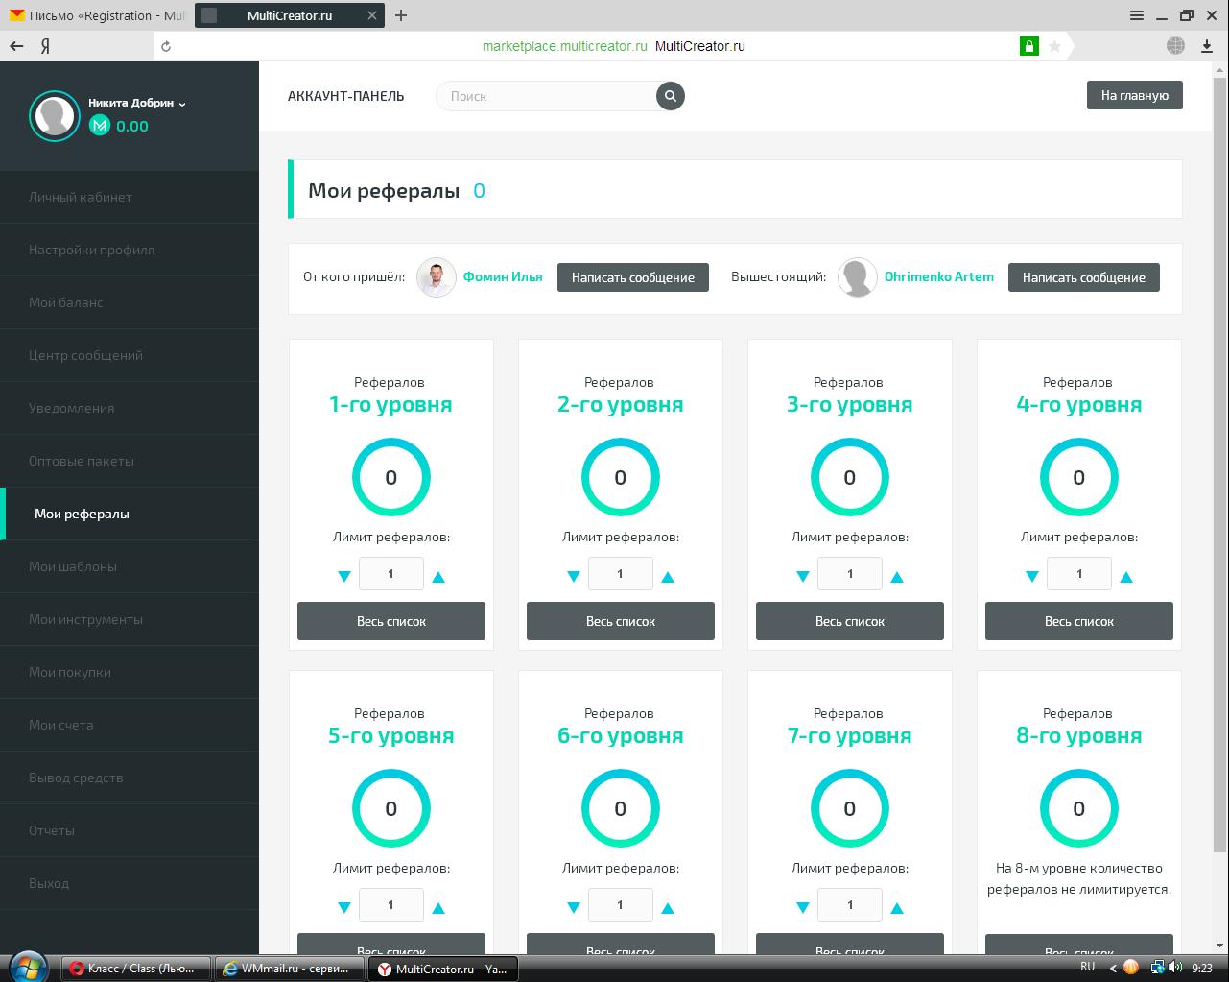This screenshot has height=982, width=1229.
Task: Increase level 7 referral limit
Action: tap(897, 908)
